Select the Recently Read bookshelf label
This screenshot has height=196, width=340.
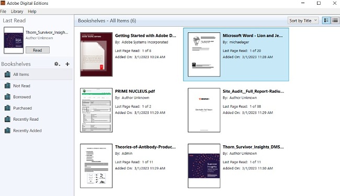[26, 119]
